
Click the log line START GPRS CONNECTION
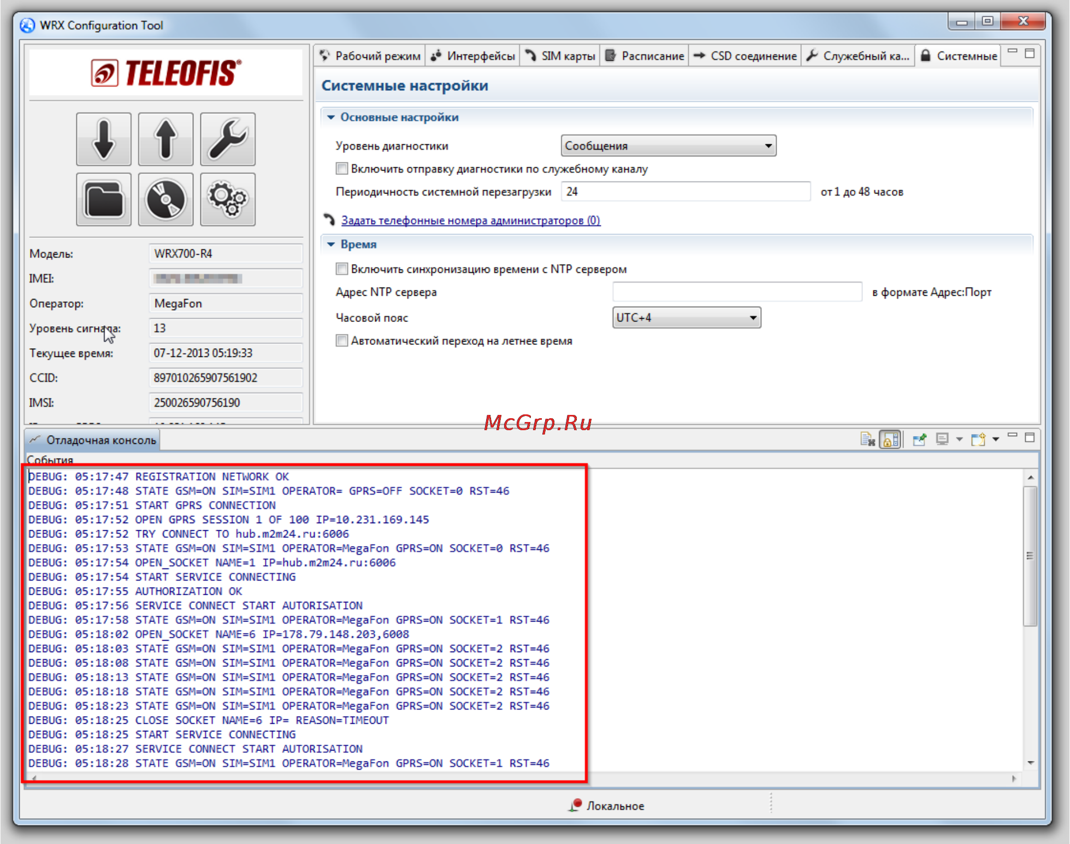tap(152, 505)
